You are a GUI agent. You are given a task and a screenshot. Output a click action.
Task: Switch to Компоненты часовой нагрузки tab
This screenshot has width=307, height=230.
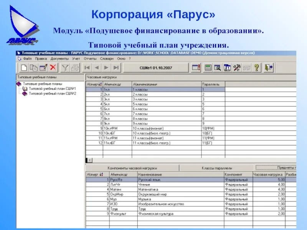(132, 168)
